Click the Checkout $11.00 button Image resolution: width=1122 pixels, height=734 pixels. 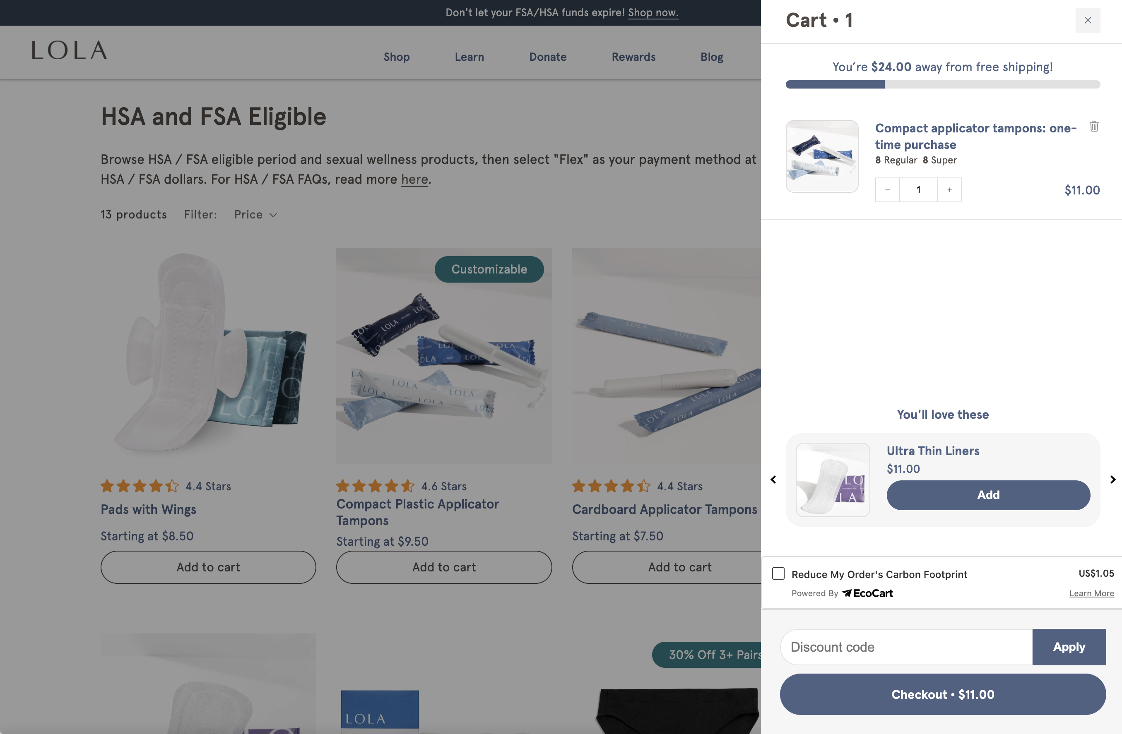tap(943, 694)
